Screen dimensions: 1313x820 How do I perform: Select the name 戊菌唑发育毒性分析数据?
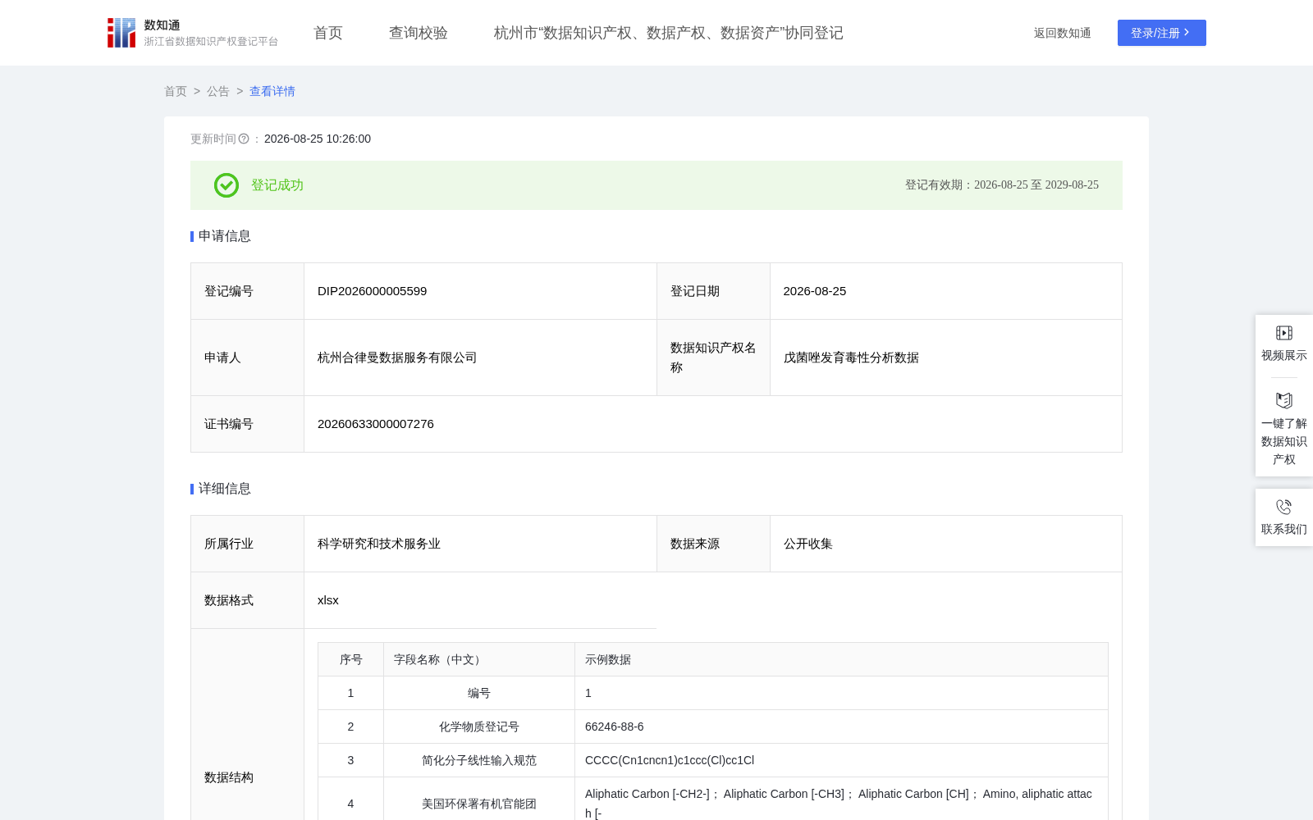point(851,358)
